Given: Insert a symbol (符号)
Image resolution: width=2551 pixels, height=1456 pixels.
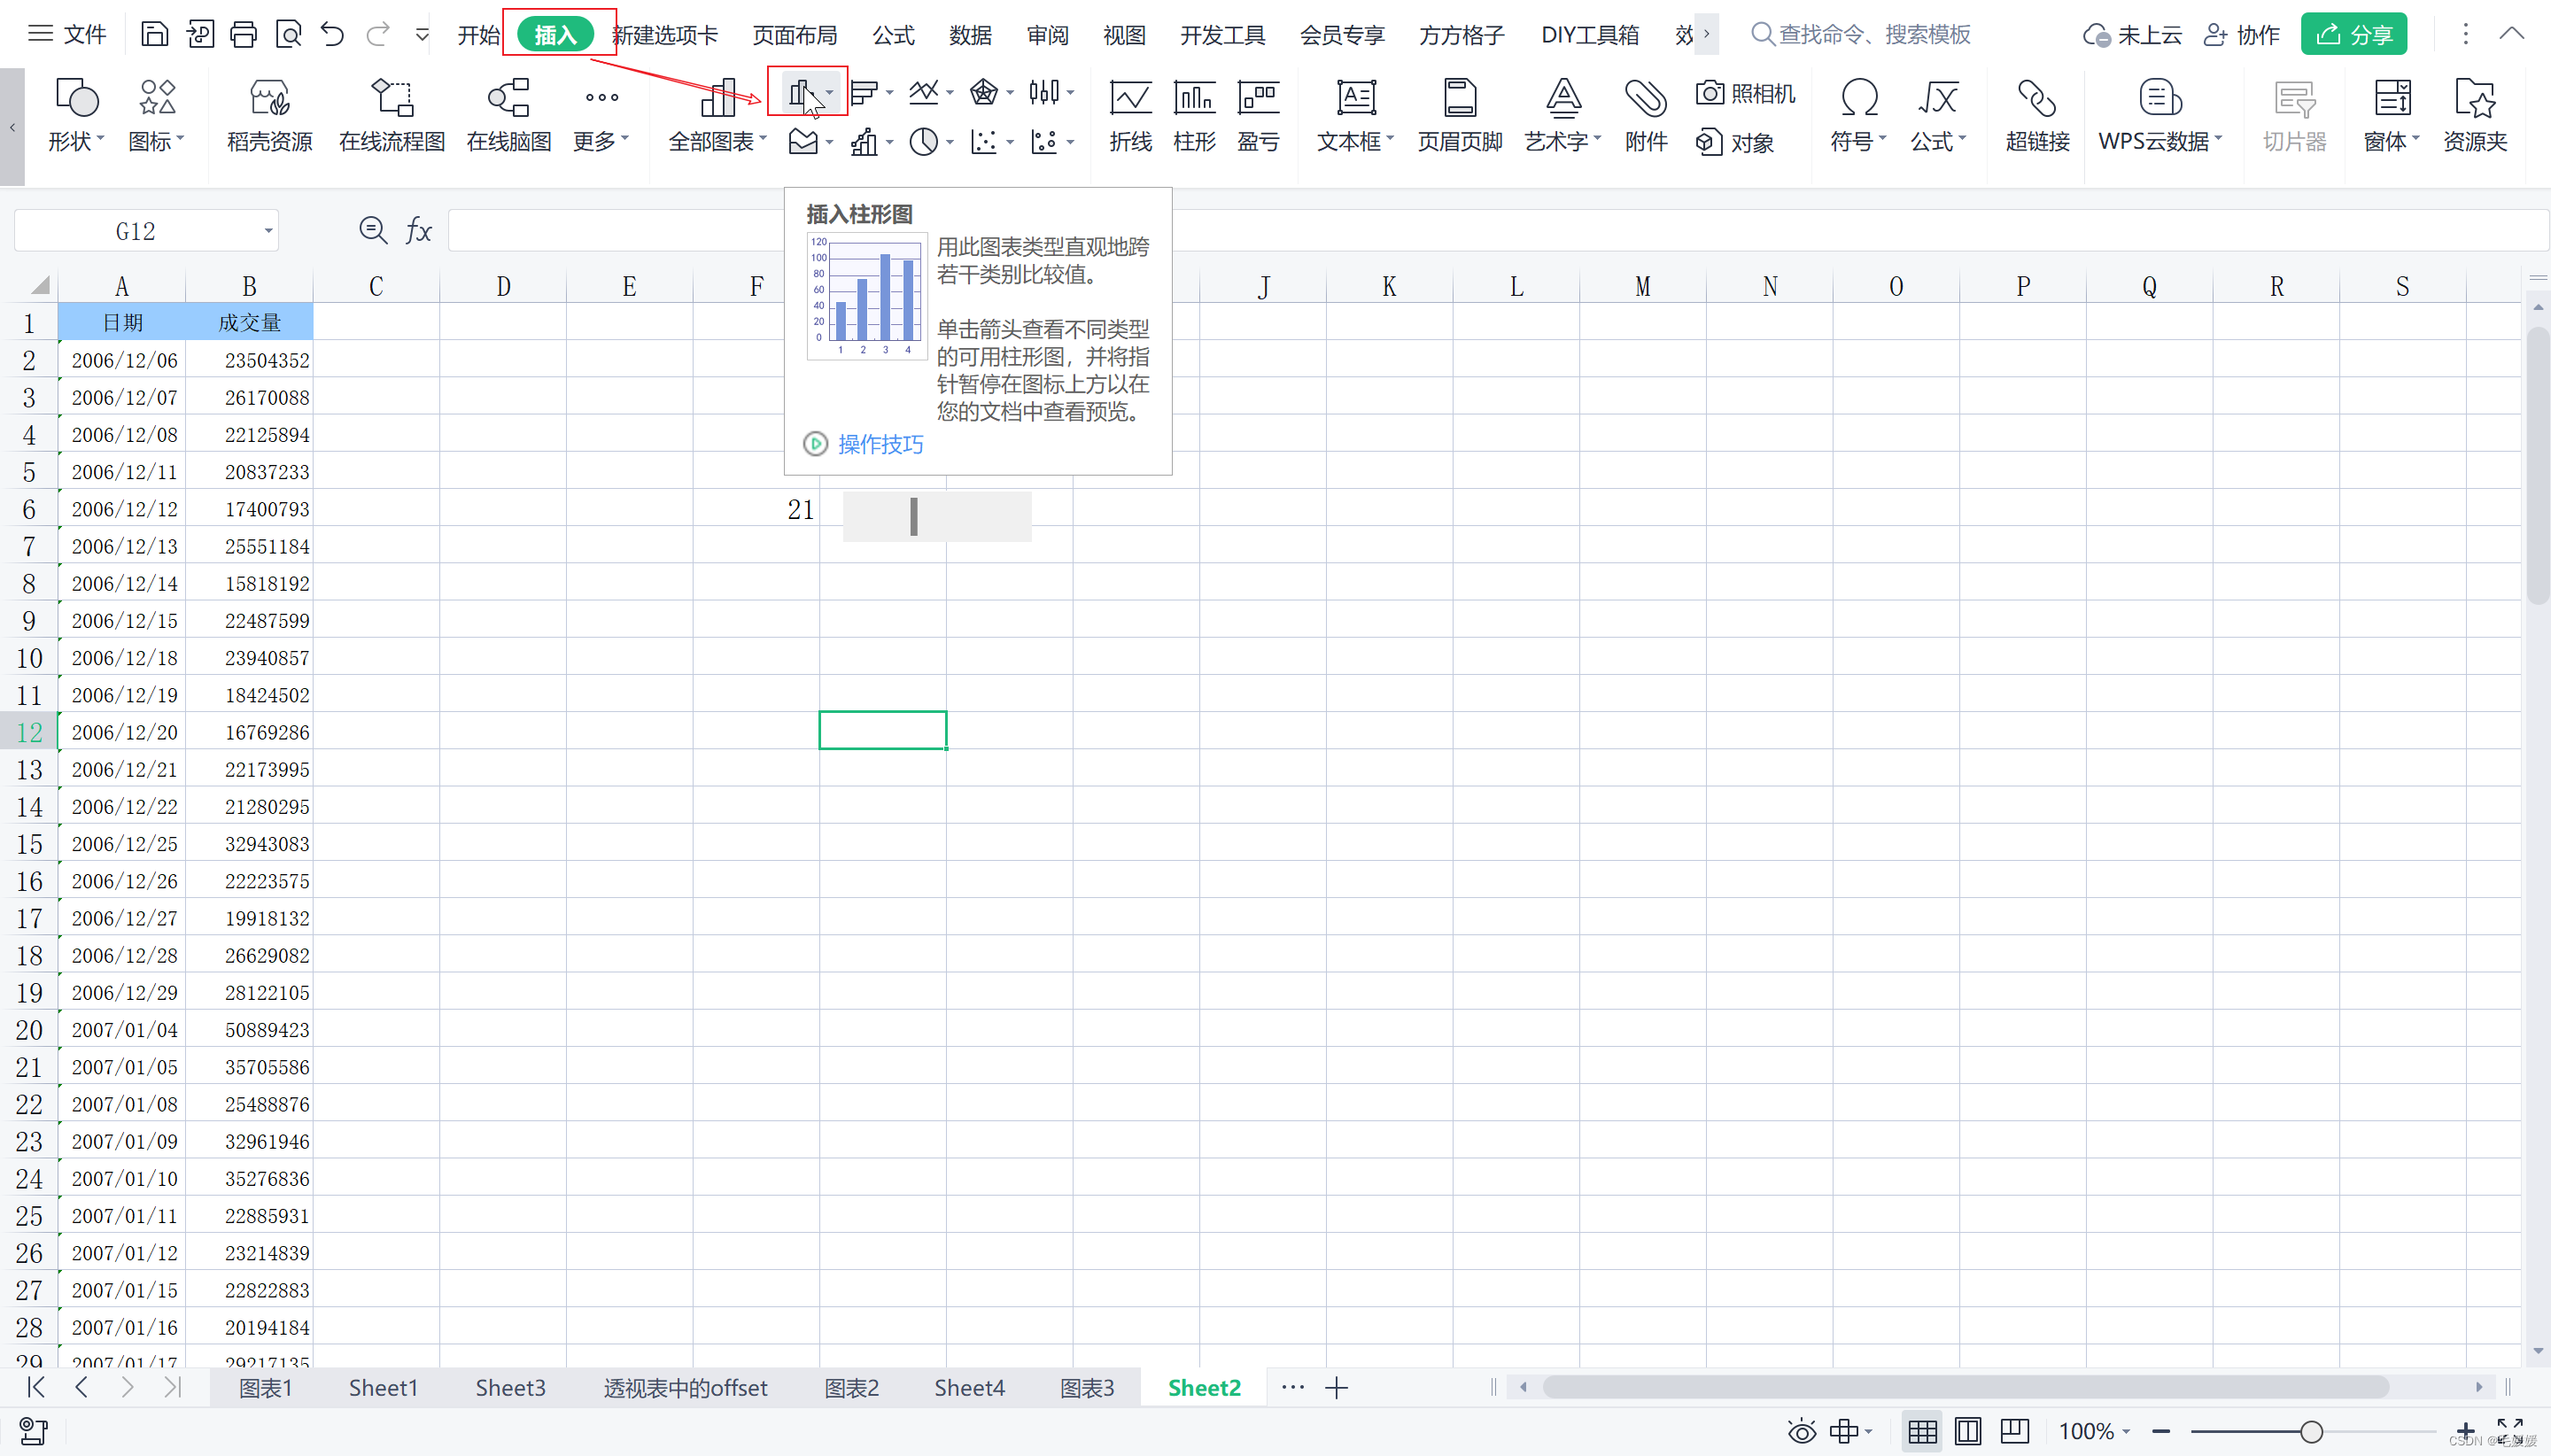Looking at the screenshot, I should pos(1858,115).
